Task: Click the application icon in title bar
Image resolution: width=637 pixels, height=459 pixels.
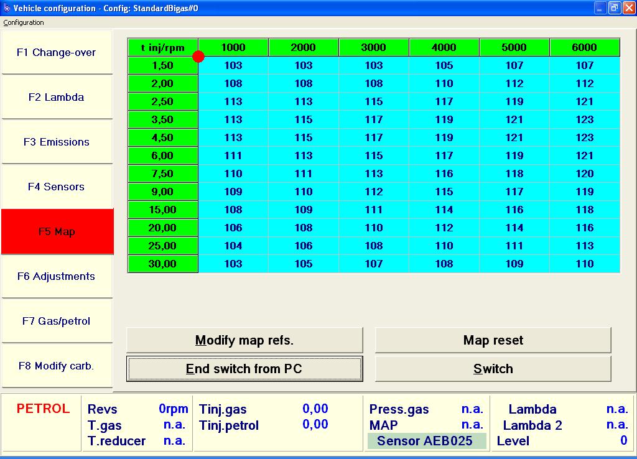Action: [7, 8]
